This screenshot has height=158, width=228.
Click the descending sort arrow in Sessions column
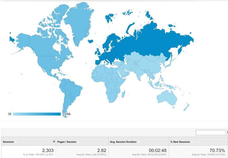coord(54,141)
